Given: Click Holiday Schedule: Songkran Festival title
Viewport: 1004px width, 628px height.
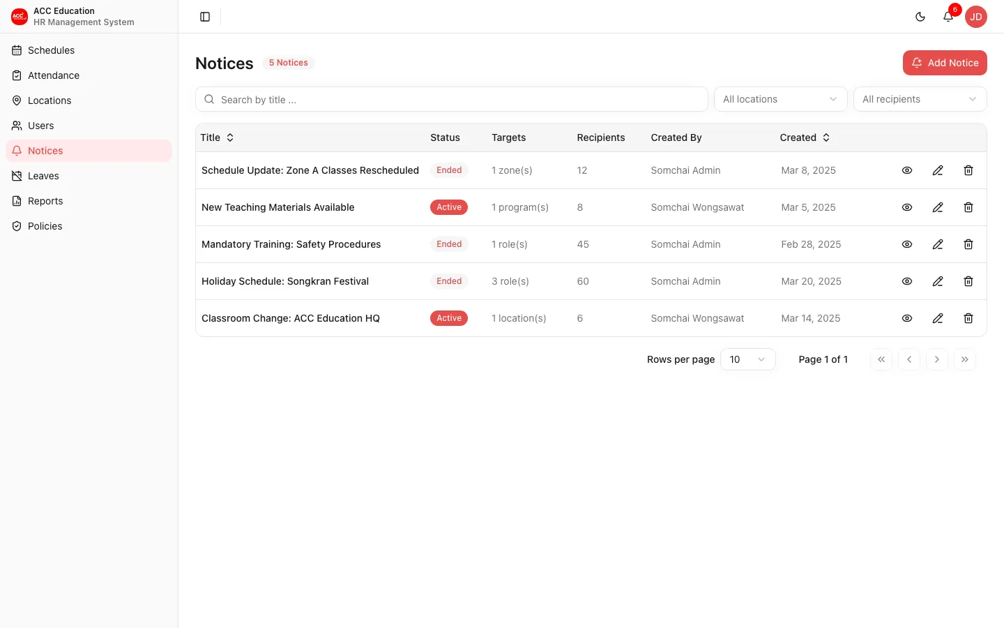Looking at the screenshot, I should click(x=285, y=281).
